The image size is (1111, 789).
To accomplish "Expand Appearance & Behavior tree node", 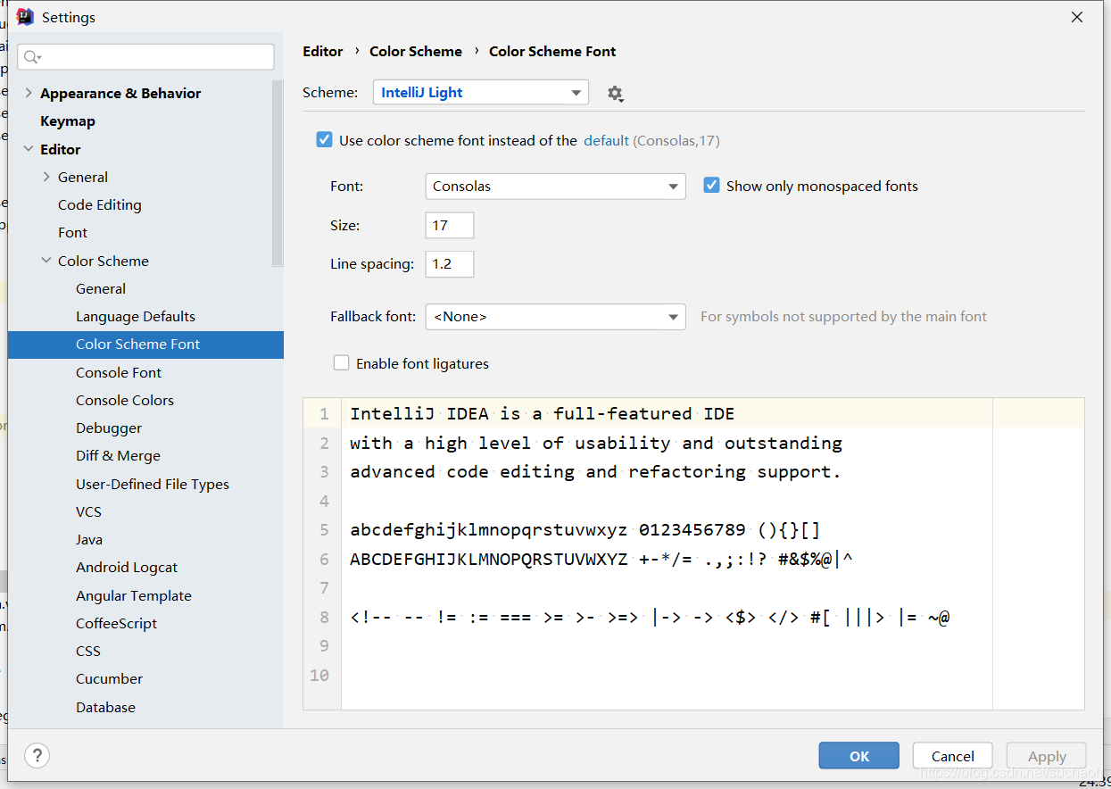I will coord(29,93).
